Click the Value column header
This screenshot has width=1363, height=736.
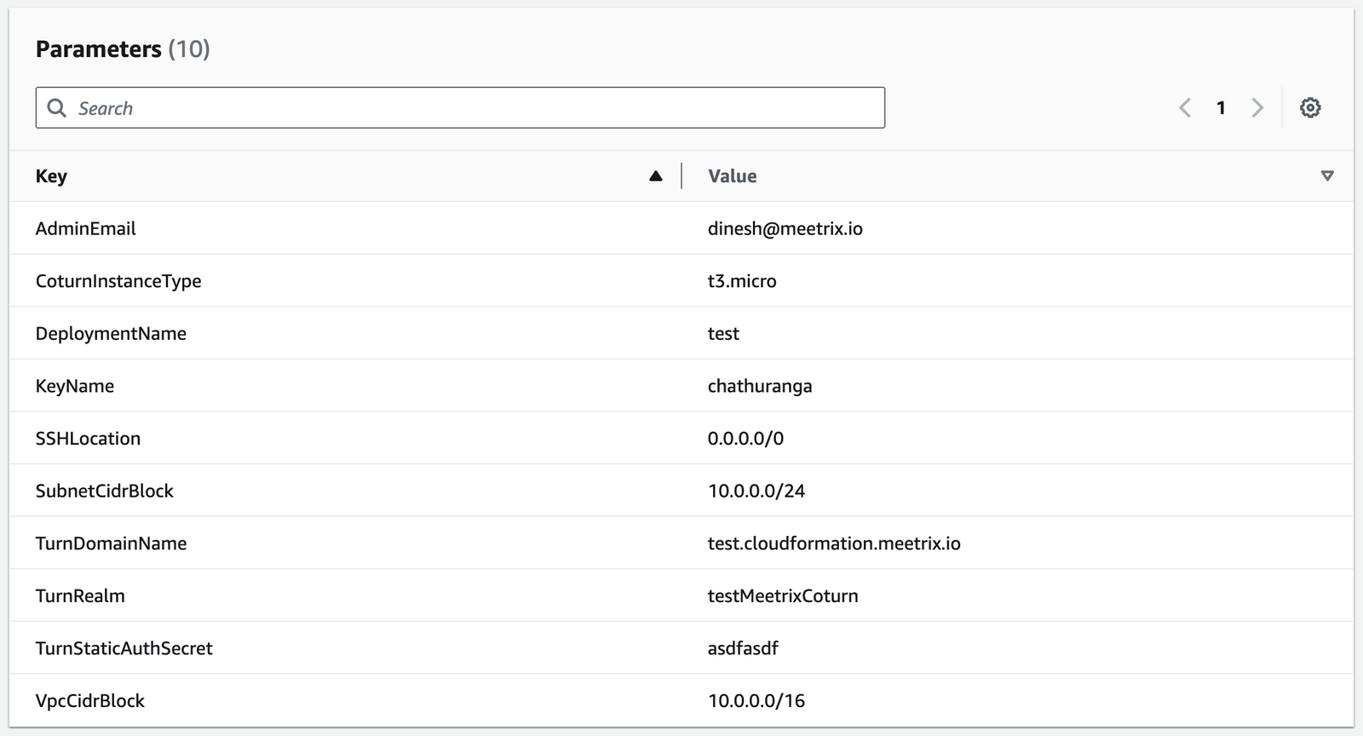click(x=732, y=176)
